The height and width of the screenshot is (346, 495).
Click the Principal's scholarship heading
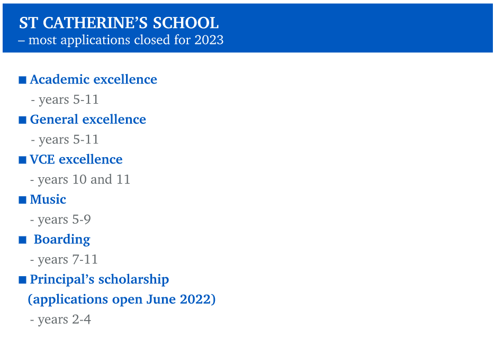[100, 280]
